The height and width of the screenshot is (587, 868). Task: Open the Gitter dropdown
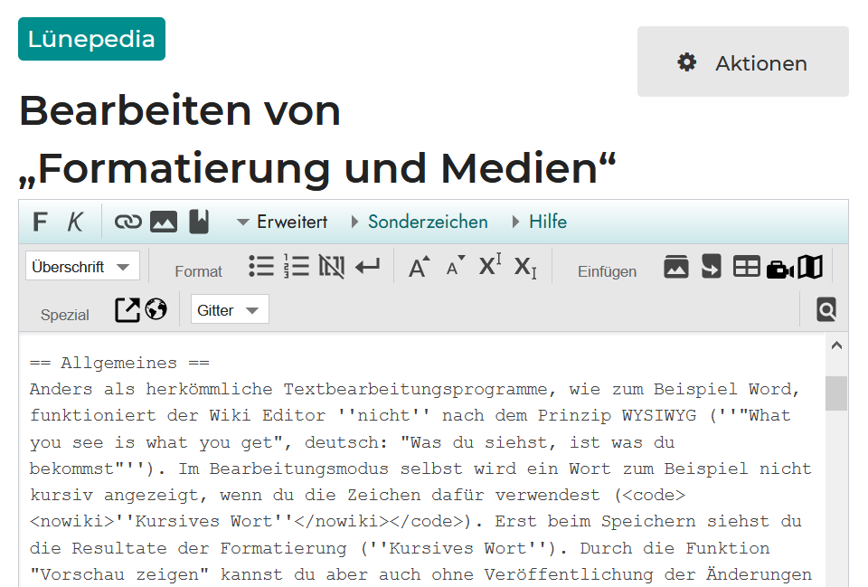pos(230,310)
